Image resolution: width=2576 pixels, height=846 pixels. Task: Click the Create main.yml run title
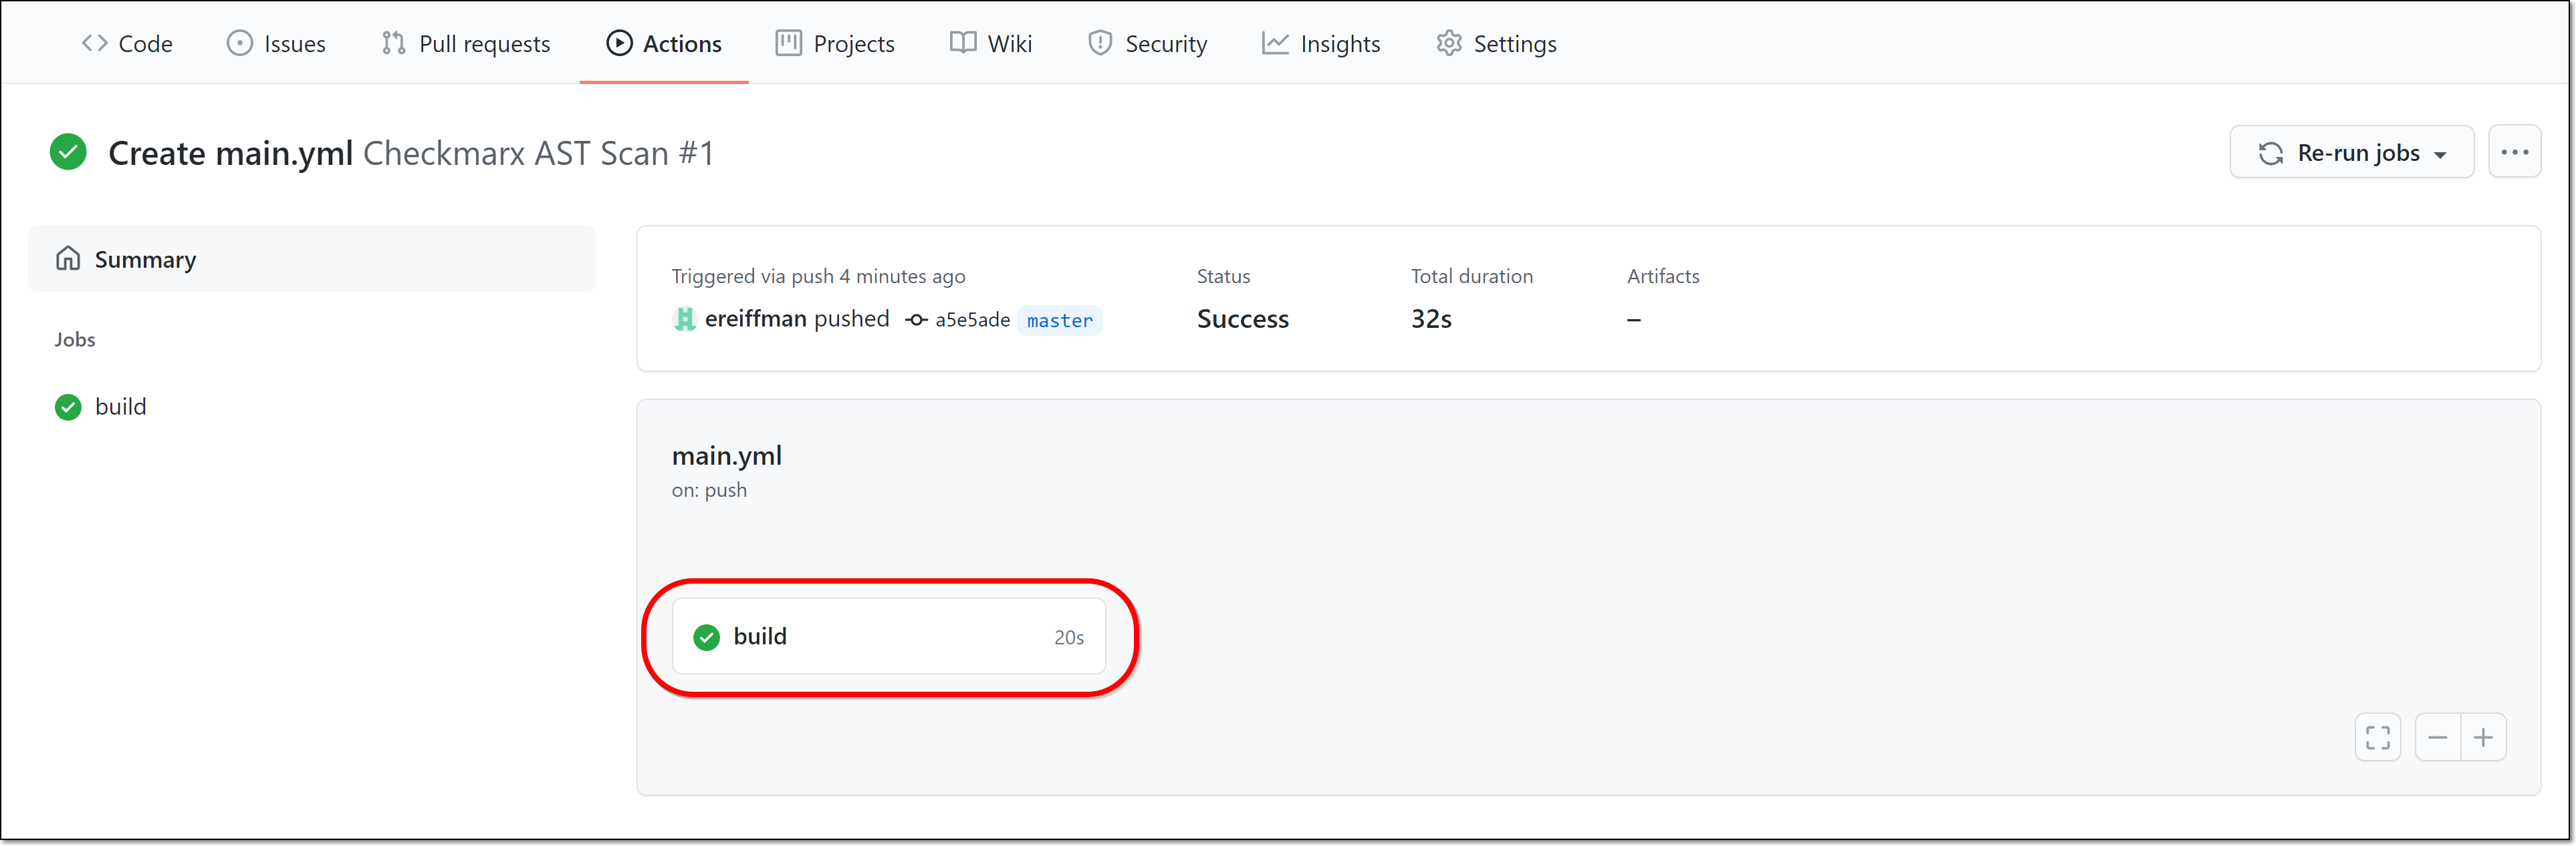coord(231,153)
